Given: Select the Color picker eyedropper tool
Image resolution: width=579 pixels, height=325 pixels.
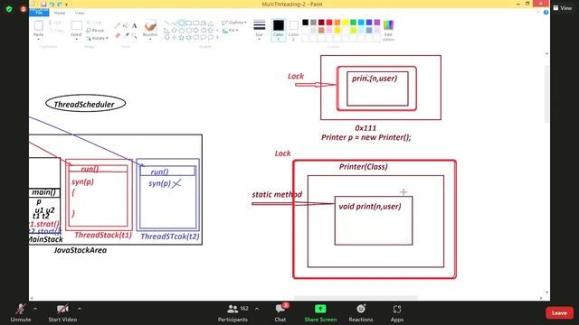Looking at the screenshot, I should [126, 35].
